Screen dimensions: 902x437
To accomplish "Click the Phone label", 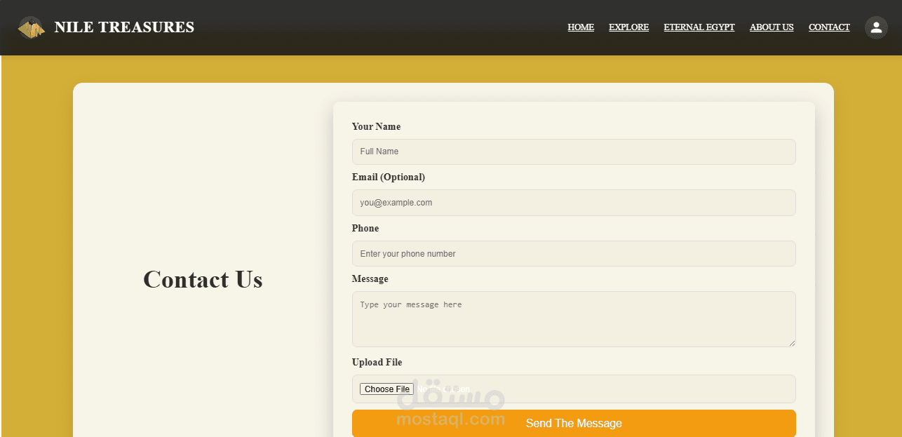I will (365, 229).
